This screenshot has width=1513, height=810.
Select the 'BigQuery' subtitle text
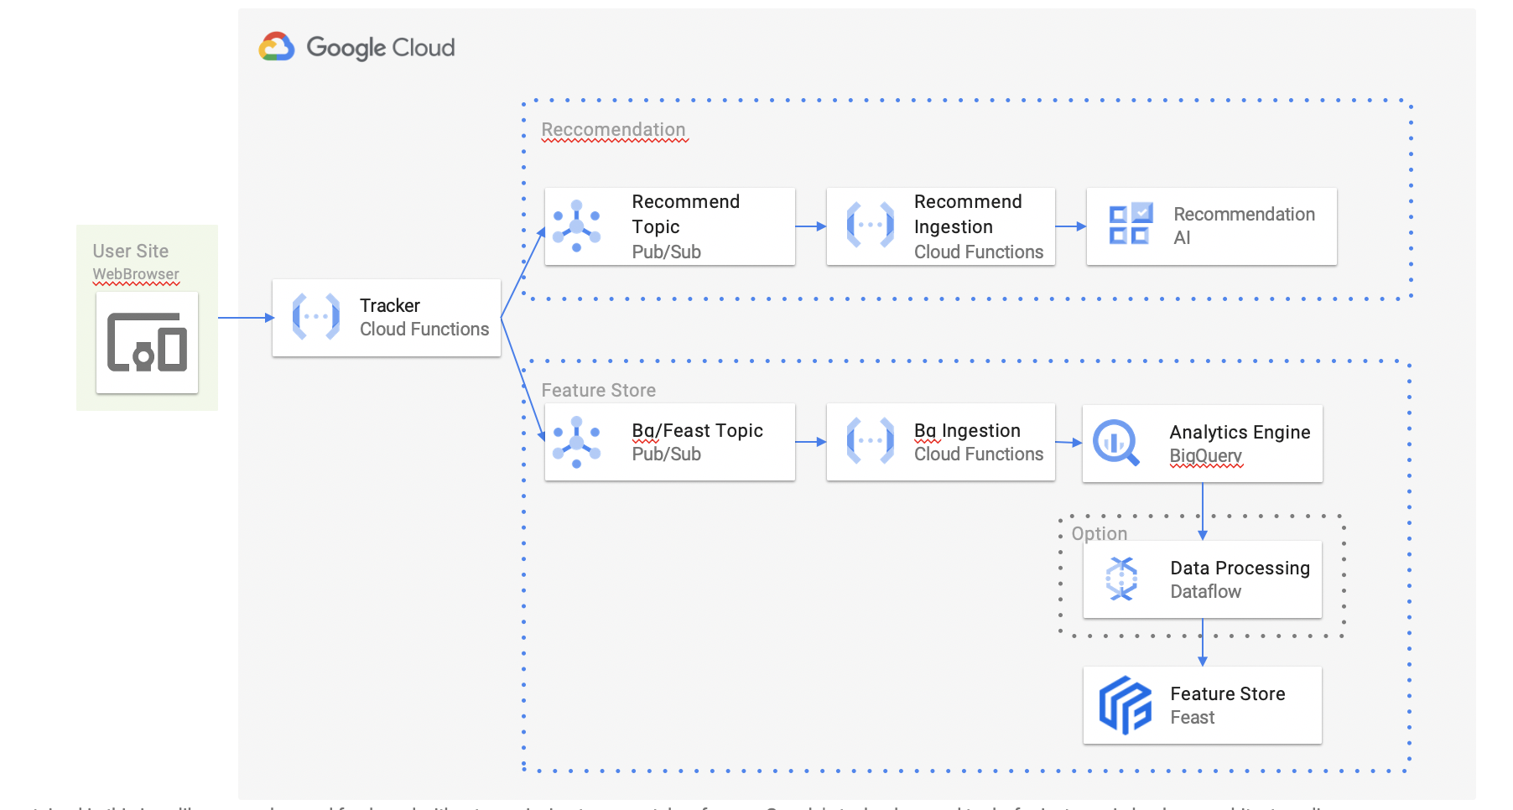[x=1206, y=456]
